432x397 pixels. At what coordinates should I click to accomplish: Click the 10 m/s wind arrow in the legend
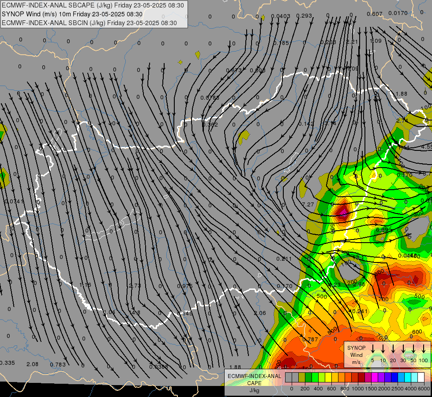click(x=383, y=349)
